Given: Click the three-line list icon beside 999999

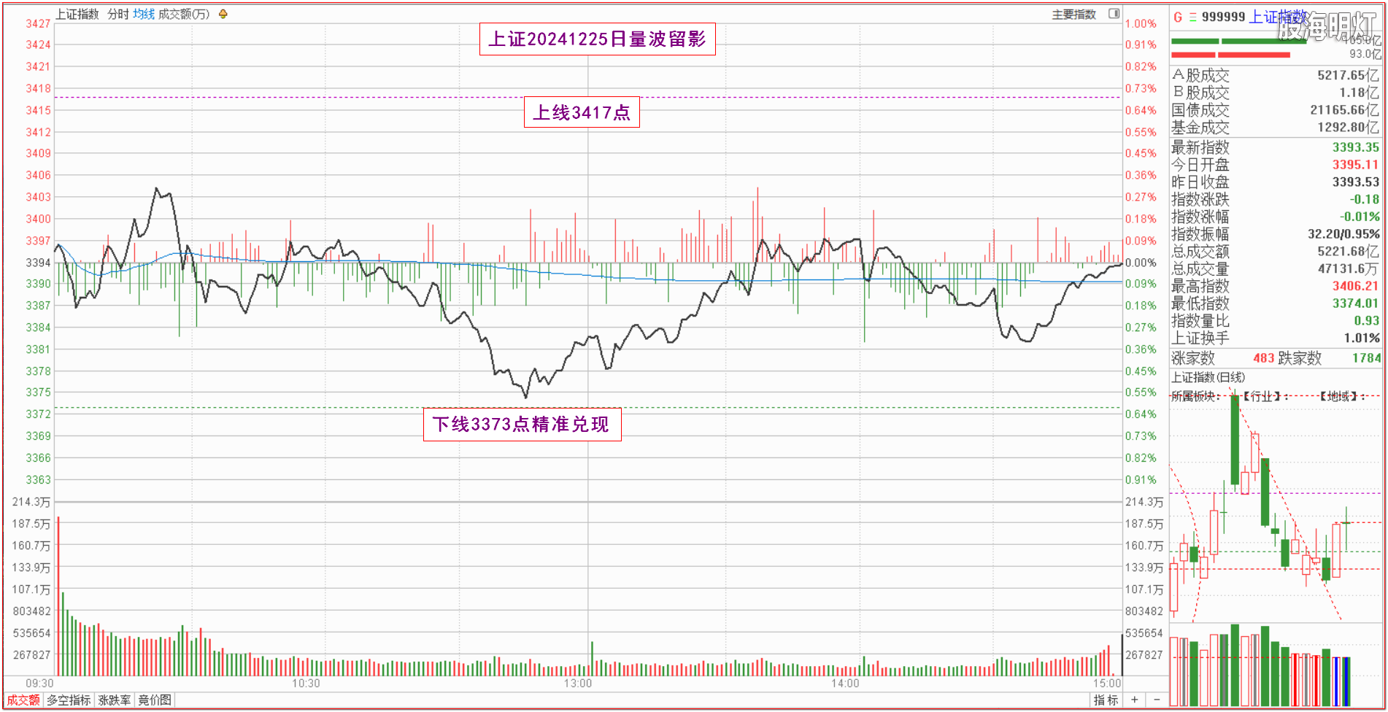Looking at the screenshot, I should point(1192,17).
